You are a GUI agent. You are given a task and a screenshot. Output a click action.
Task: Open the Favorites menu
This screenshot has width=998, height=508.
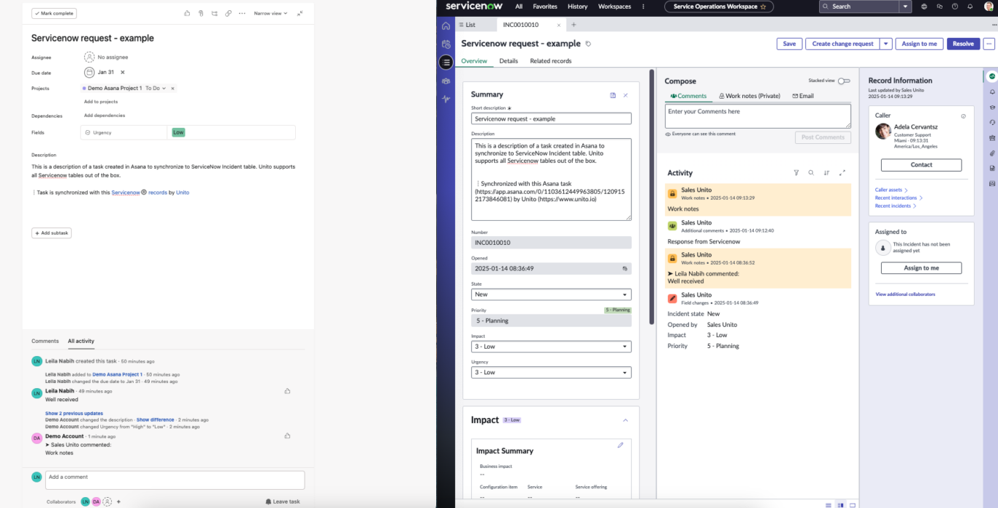point(545,7)
